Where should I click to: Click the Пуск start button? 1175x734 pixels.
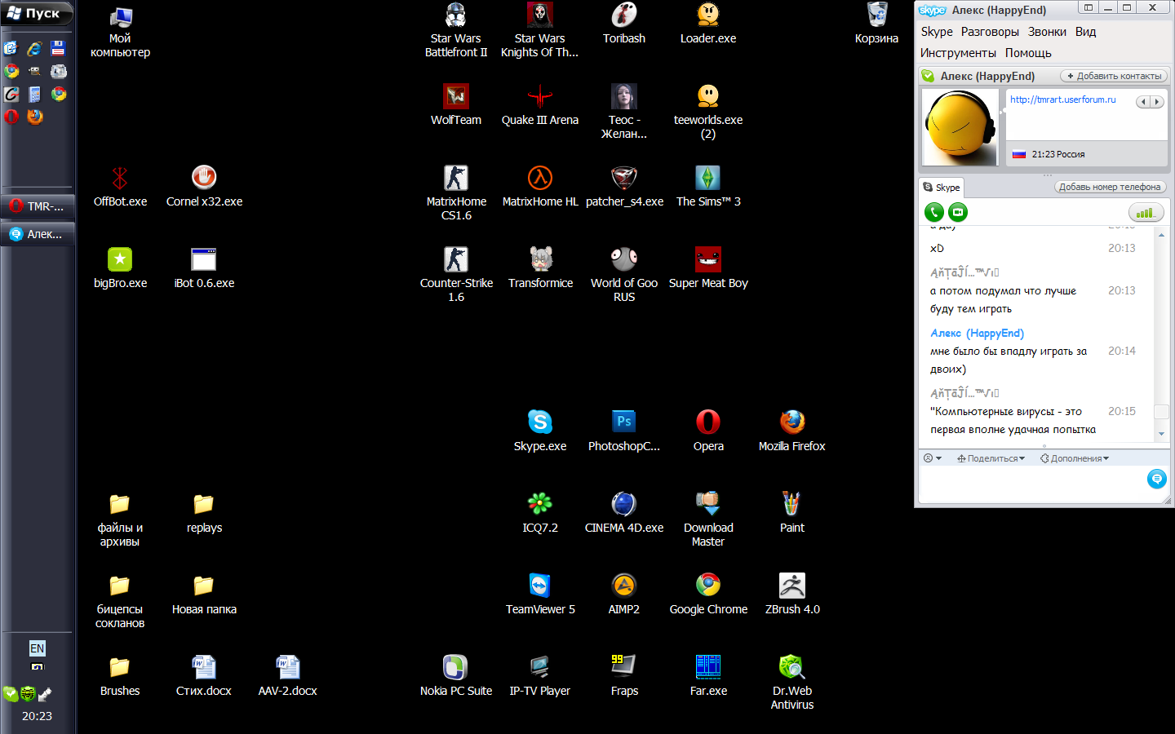38,13
